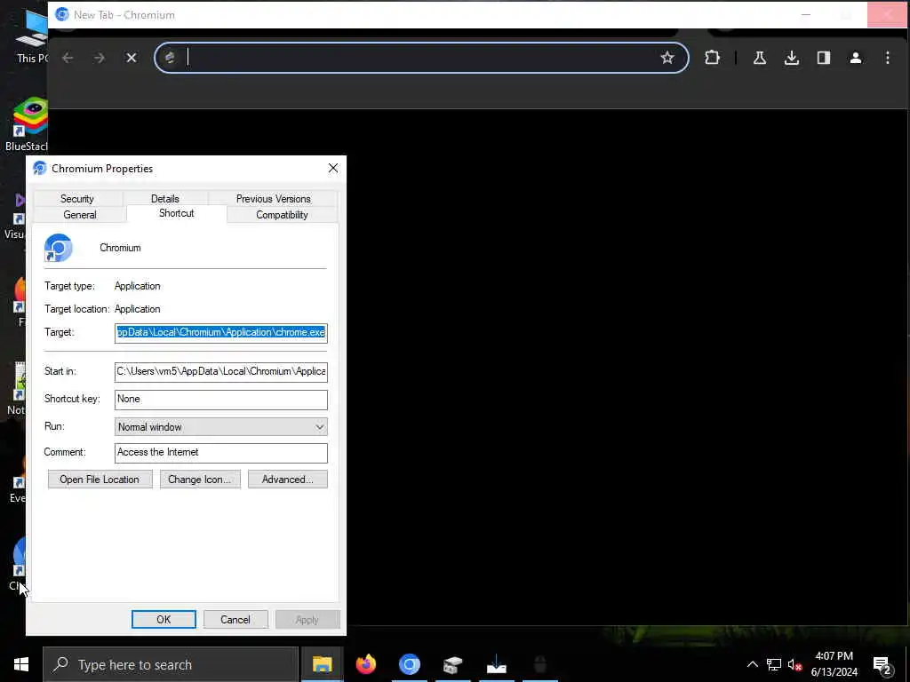Open notification center icon
Image resolution: width=910 pixels, height=682 pixels.
(x=882, y=665)
